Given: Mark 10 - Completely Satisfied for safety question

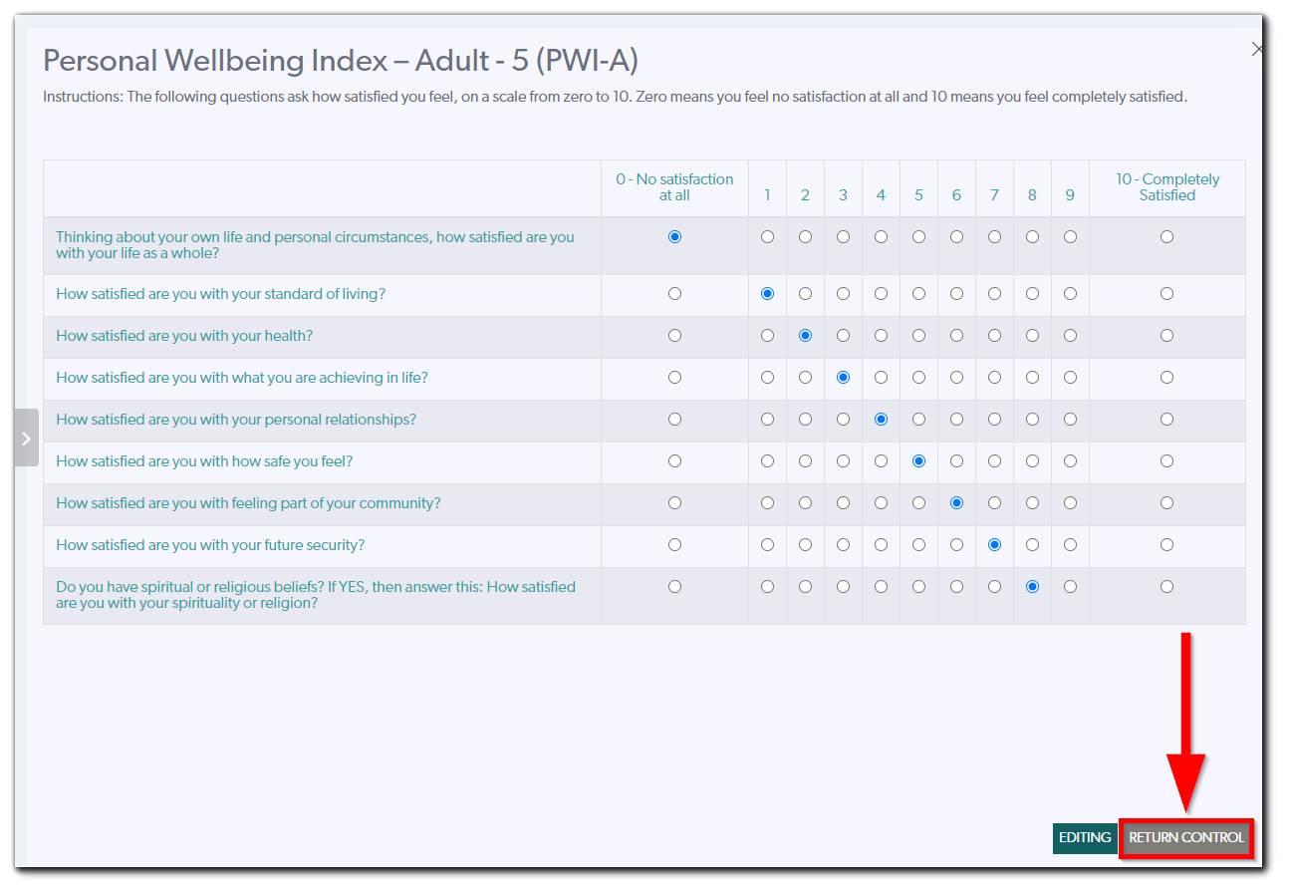Looking at the screenshot, I should [1166, 460].
